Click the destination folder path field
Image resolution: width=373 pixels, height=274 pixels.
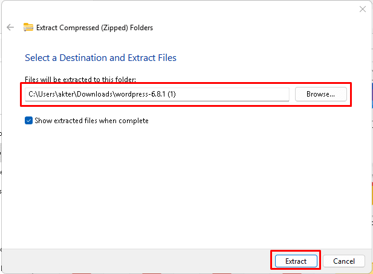(x=157, y=94)
